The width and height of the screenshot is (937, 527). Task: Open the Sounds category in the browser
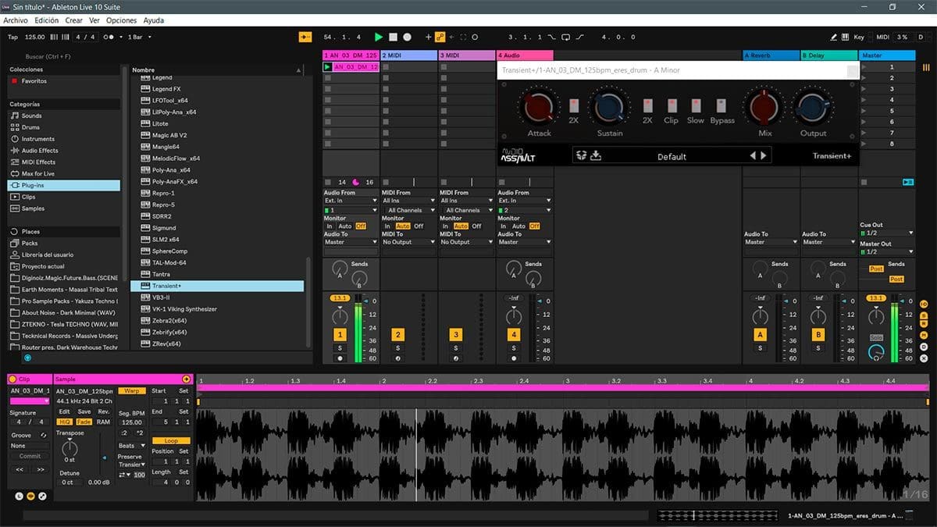[31, 116]
